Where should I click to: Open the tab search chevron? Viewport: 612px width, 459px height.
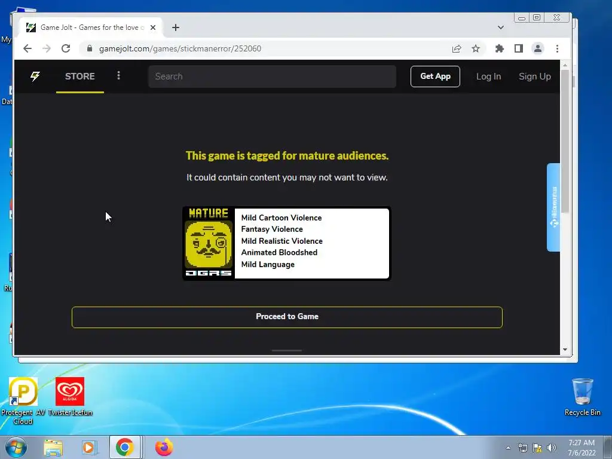pos(501,27)
